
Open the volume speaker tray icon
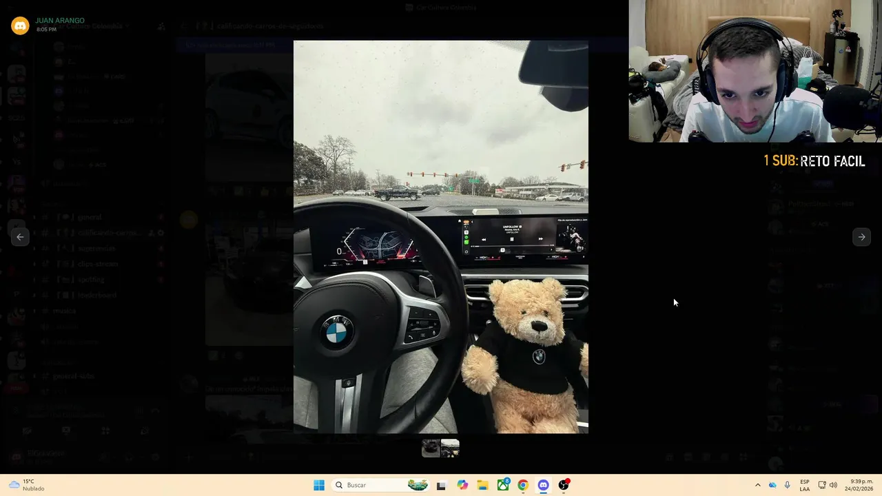[x=833, y=485]
